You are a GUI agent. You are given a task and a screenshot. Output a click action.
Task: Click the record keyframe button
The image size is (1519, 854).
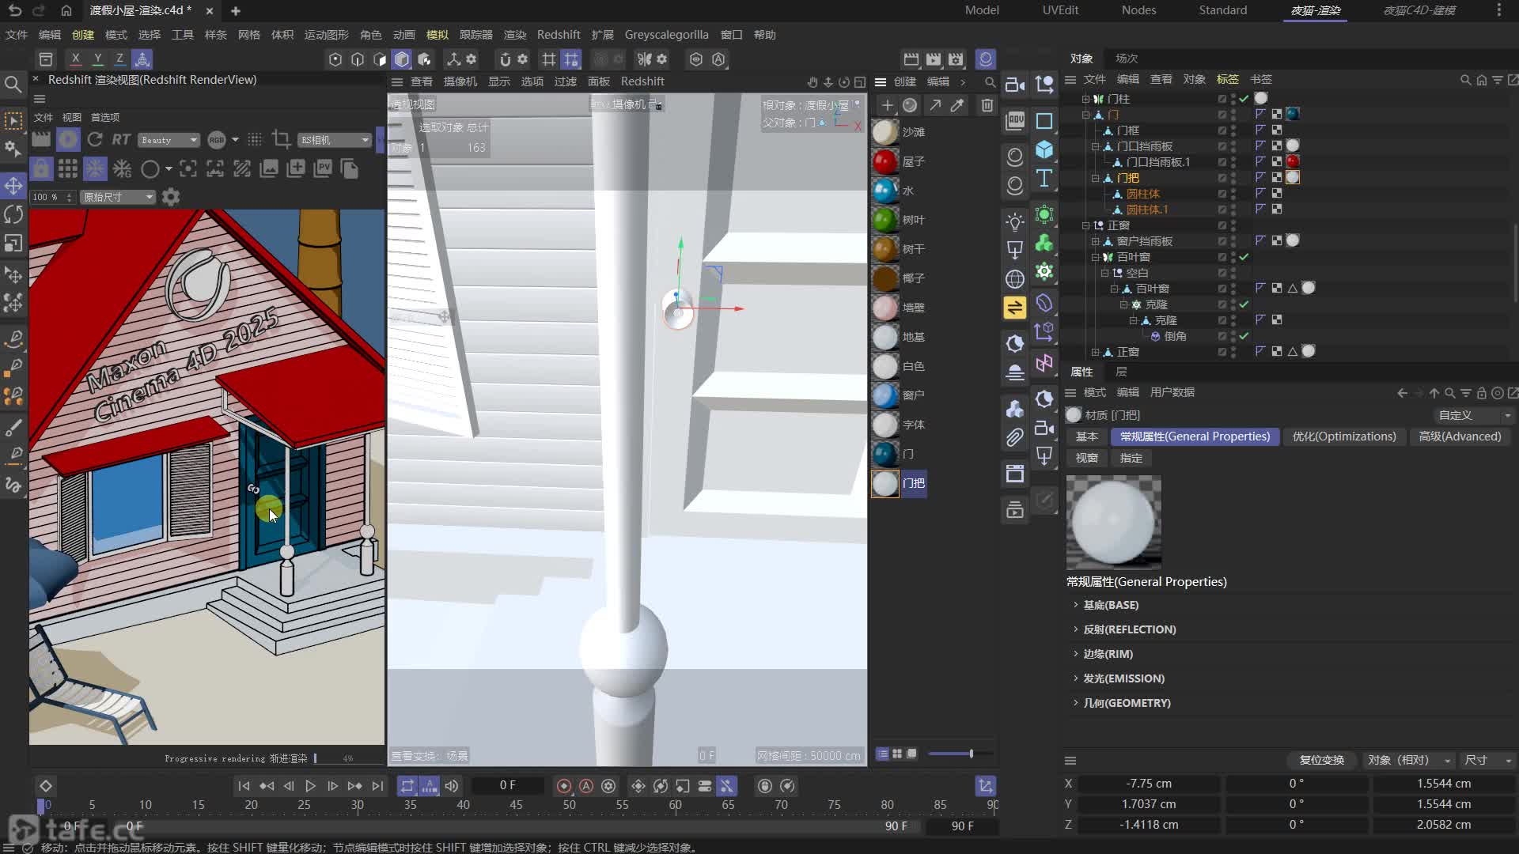pos(564,785)
